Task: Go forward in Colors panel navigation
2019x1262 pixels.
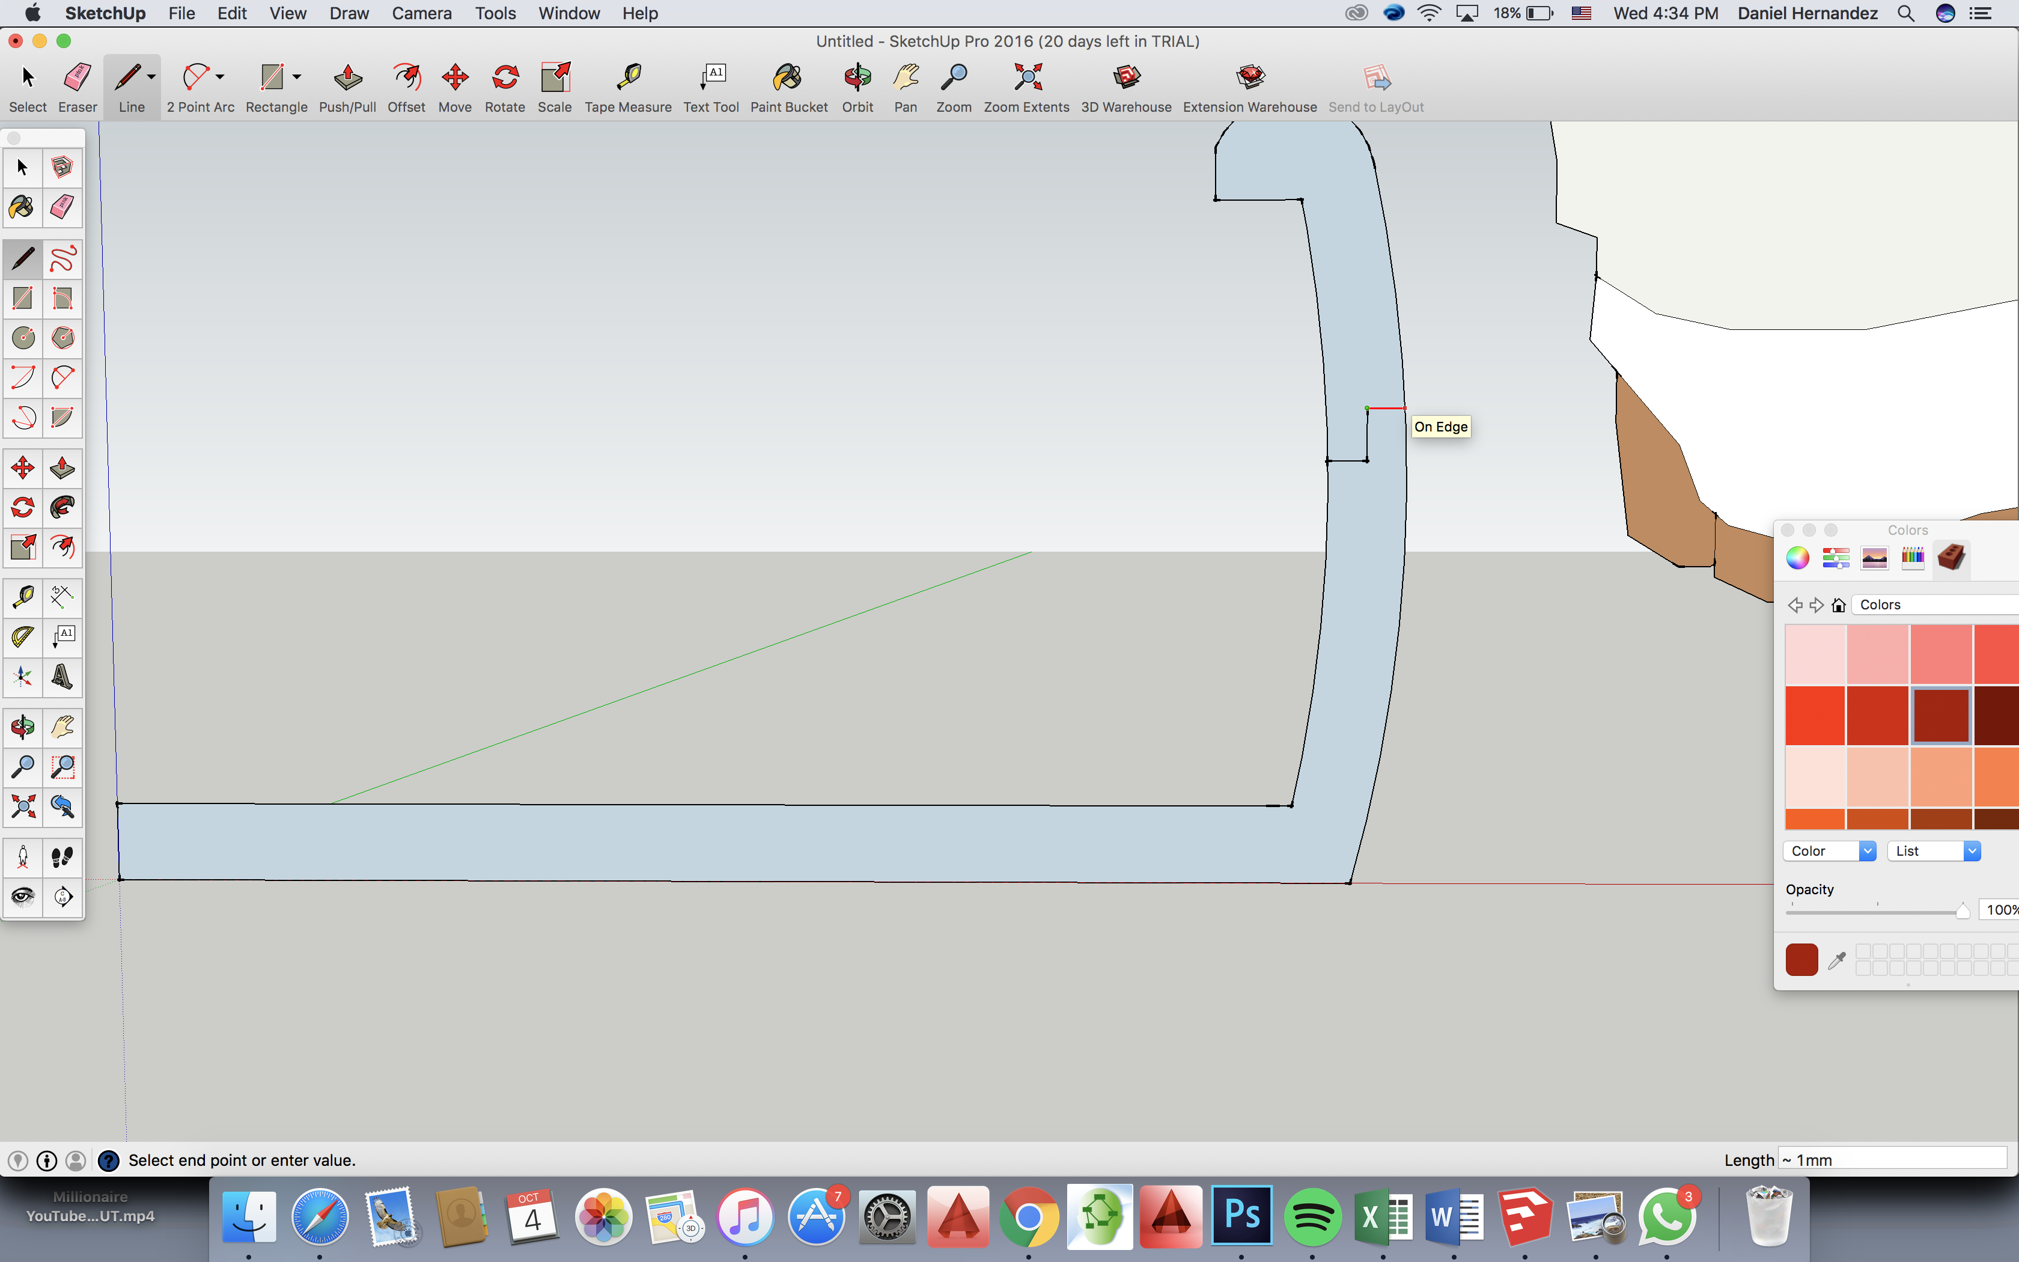Action: pos(1816,605)
